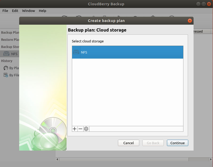
Task: Add a new storage account with the plus icon
Action: (75, 129)
